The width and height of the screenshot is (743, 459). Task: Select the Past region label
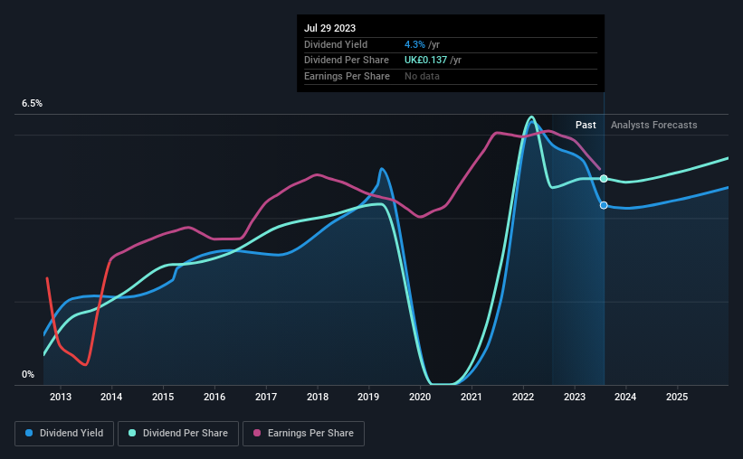click(586, 125)
